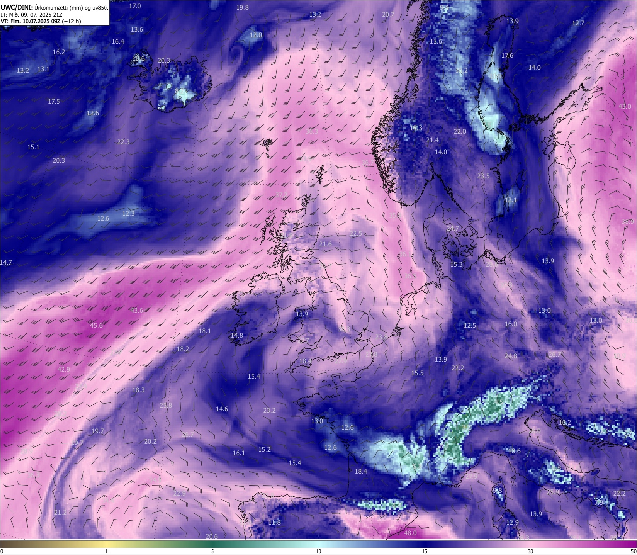The image size is (637, 555).
Task: Click the 25.8 value label
Action: 166,406
